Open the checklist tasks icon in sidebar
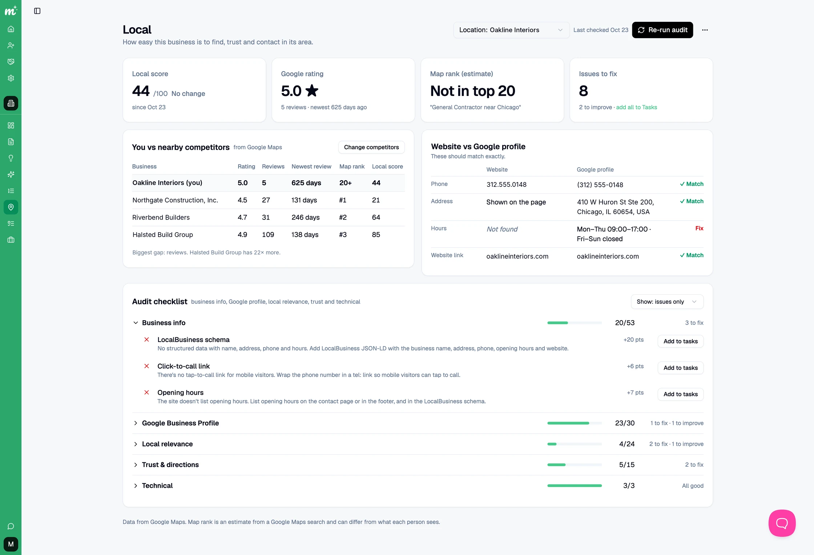The width and height of the screenshot is (814, 555). click(11, 224)
